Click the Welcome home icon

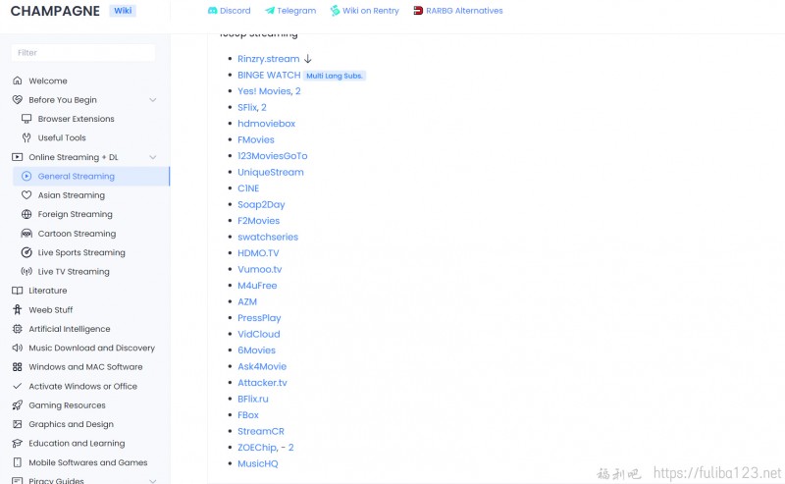click(x=17, y=81)
